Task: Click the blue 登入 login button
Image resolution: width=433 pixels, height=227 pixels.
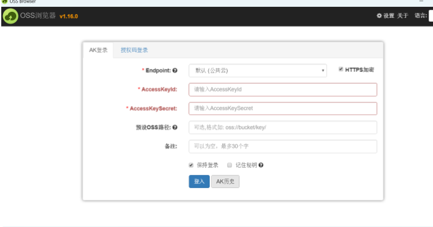Action: tap(199, 181)
